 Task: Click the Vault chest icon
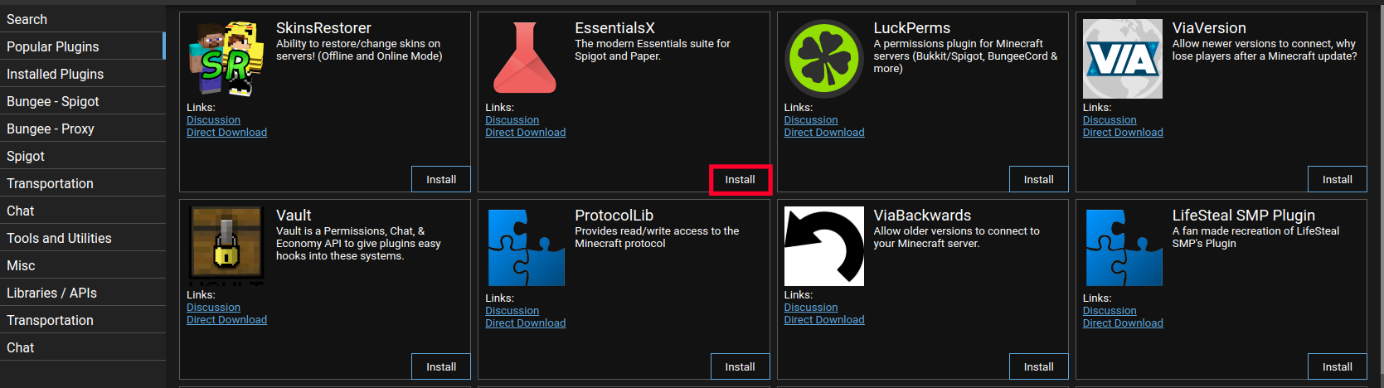pyautogui.click(x=226, y=246)
